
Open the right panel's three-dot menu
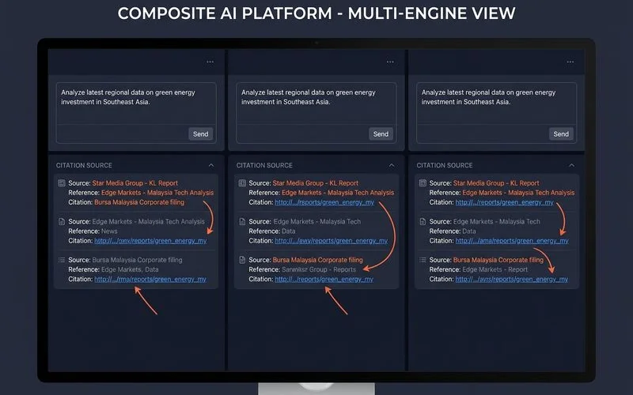pyautogui.click(x=570, y=62)
